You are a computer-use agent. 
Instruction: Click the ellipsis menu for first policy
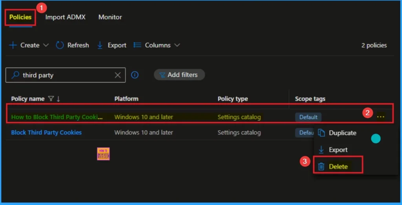[x=380, y=117]
